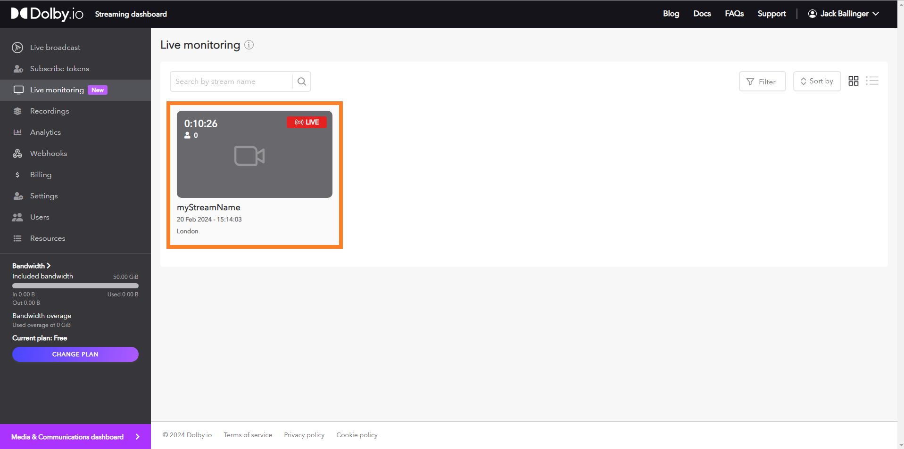
Task: Open the Blog link
Action: [671, 14]
